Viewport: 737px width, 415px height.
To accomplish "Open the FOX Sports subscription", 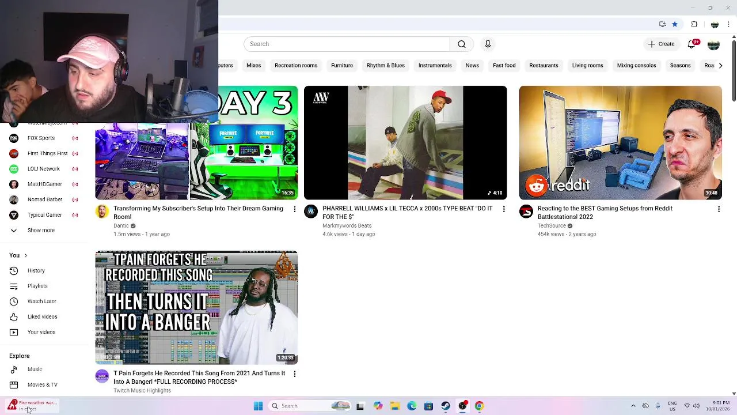I will coord(44,138).
